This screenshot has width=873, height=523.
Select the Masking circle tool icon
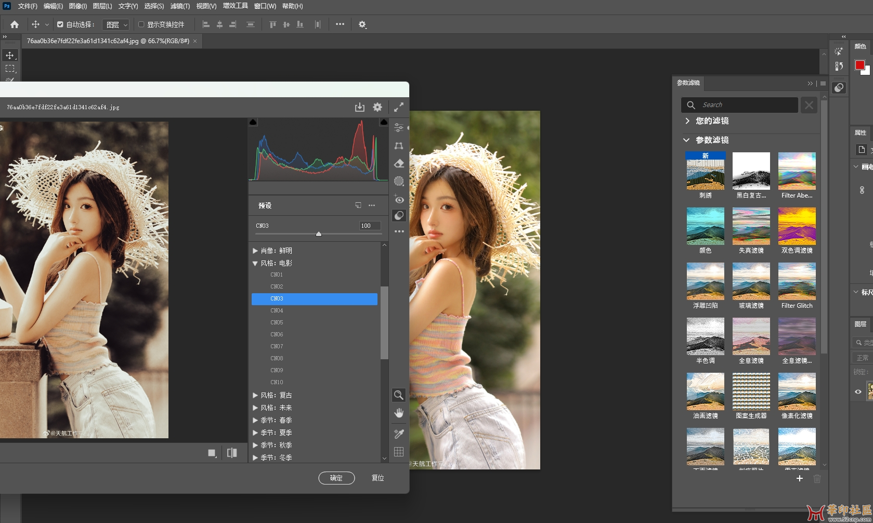[x=399, y=181]
